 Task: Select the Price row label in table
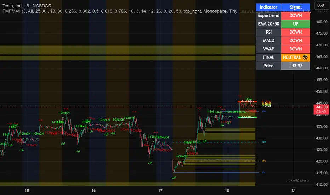268,66
